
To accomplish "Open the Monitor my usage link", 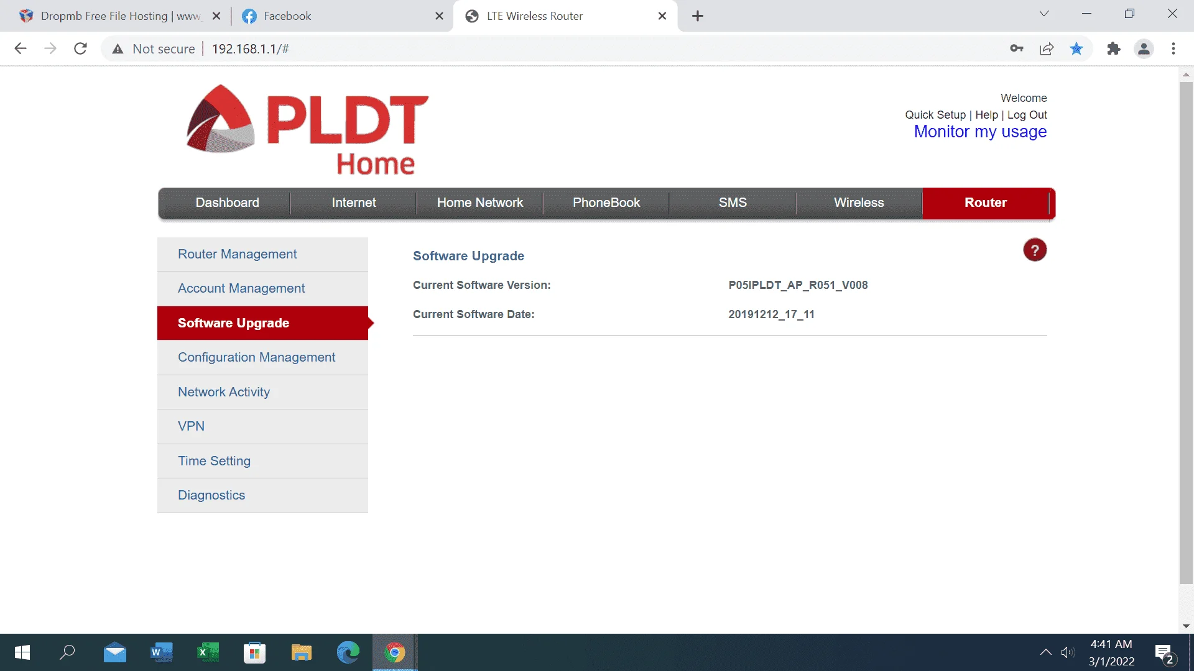I will [980, 132].
